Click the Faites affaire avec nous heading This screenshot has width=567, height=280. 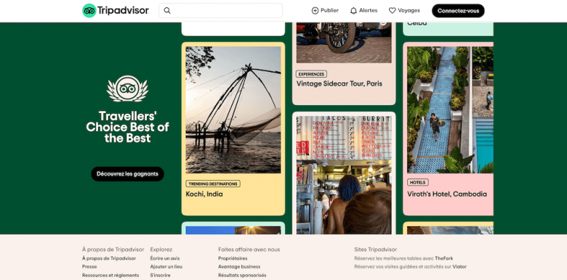pos(249,250)
